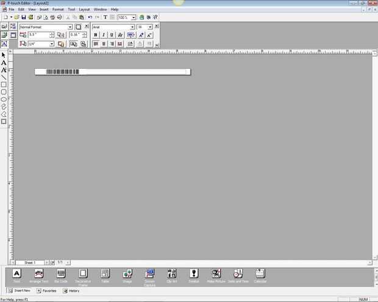The height and width of the screenshot is (302, 378).
Task: Select the diagonal Line drawing tool
Action: 4,77
